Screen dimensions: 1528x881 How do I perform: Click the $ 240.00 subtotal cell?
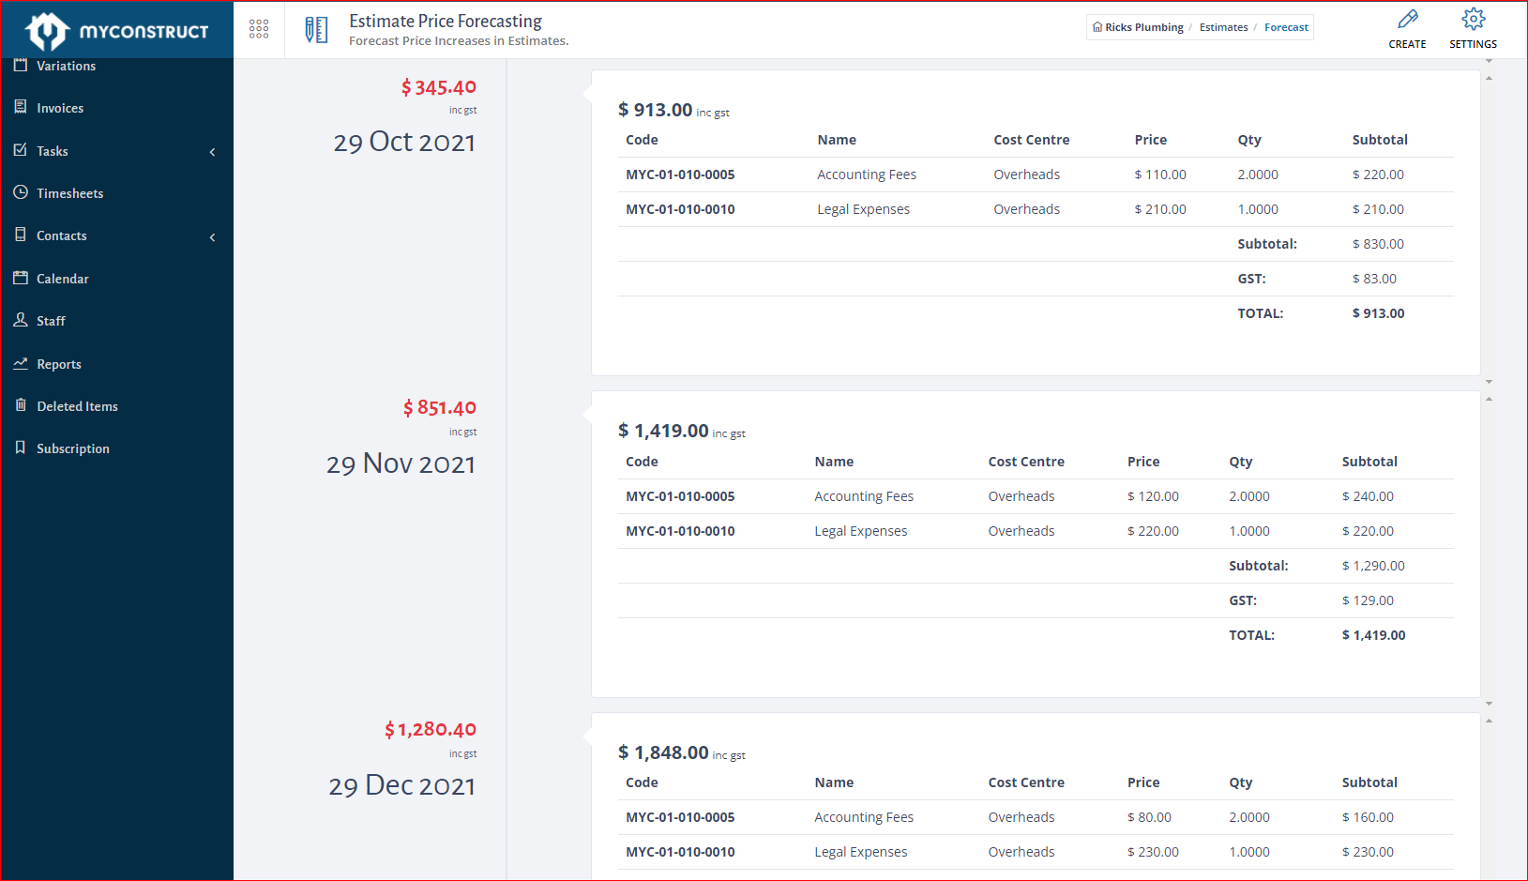(1368, 496)
